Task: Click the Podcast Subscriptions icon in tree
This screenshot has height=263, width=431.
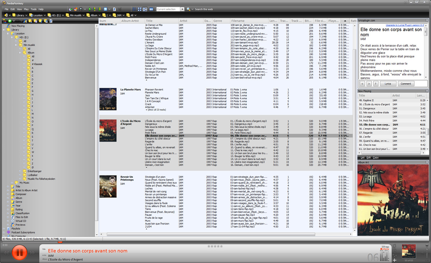Action: [x=9, y=232]
